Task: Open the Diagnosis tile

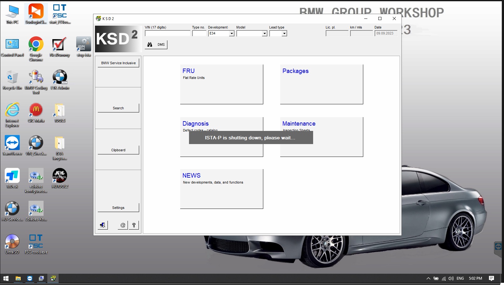Action: pyautogui.click(x=222, y=137)
